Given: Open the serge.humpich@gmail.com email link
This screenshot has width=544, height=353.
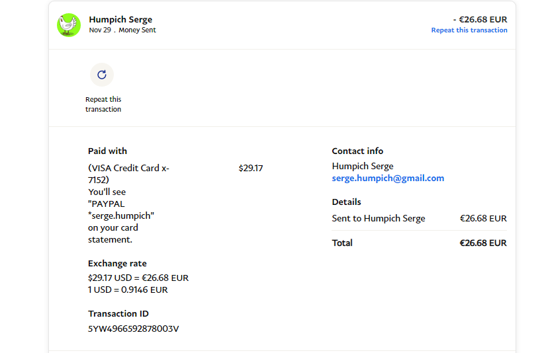Looking at the screenshot, I should tap(388, 178).
